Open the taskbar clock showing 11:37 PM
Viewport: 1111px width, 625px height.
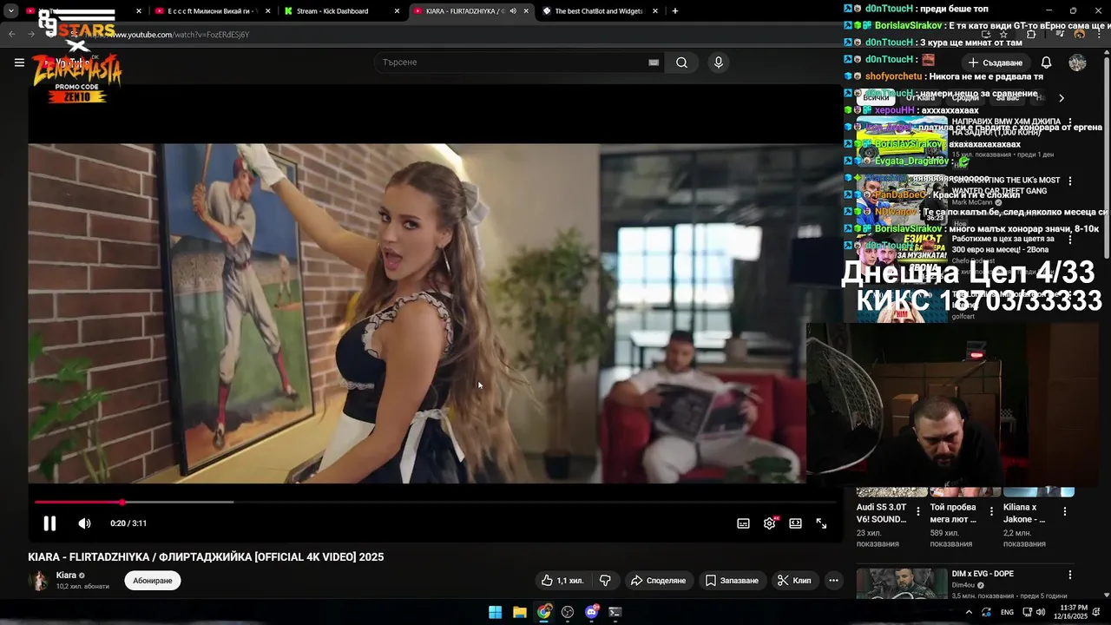(x=1070, y=612)
